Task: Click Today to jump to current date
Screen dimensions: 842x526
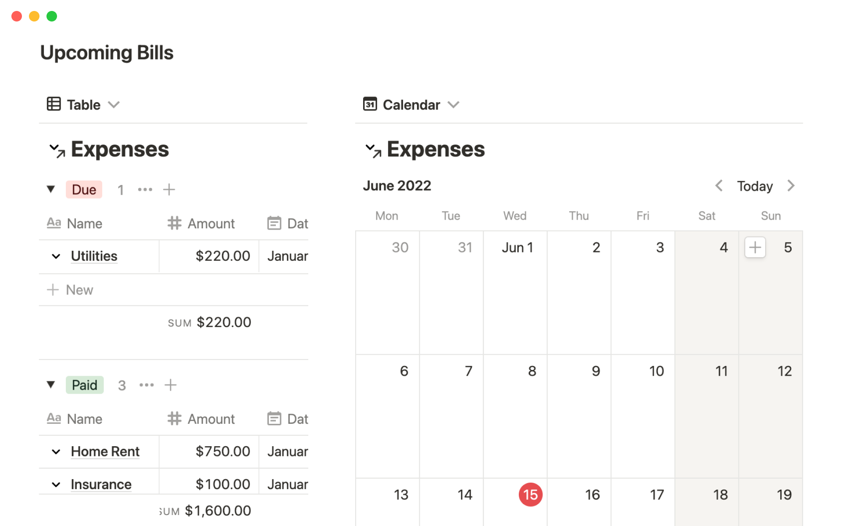Action: click(755, 185)
